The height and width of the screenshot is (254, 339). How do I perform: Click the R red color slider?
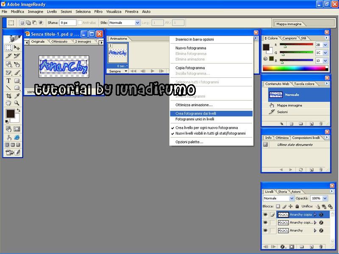[x=296, y=45]
